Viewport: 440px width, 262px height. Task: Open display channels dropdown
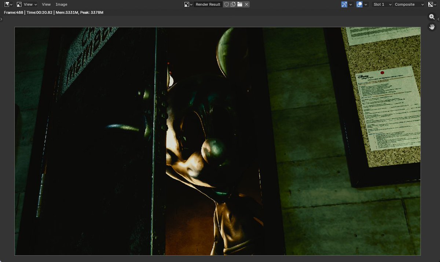coord(433,4)
